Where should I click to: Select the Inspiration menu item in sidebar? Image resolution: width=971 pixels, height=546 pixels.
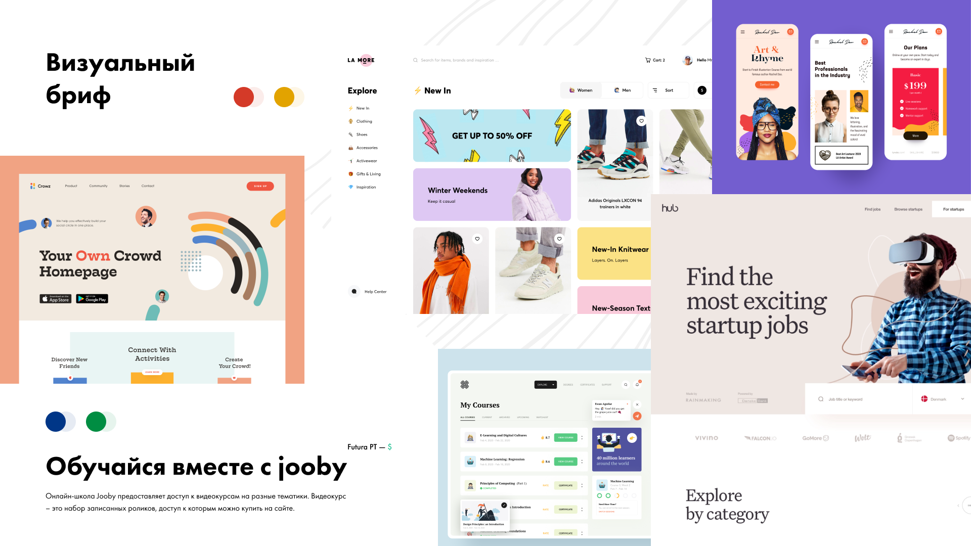click(366, 187)
